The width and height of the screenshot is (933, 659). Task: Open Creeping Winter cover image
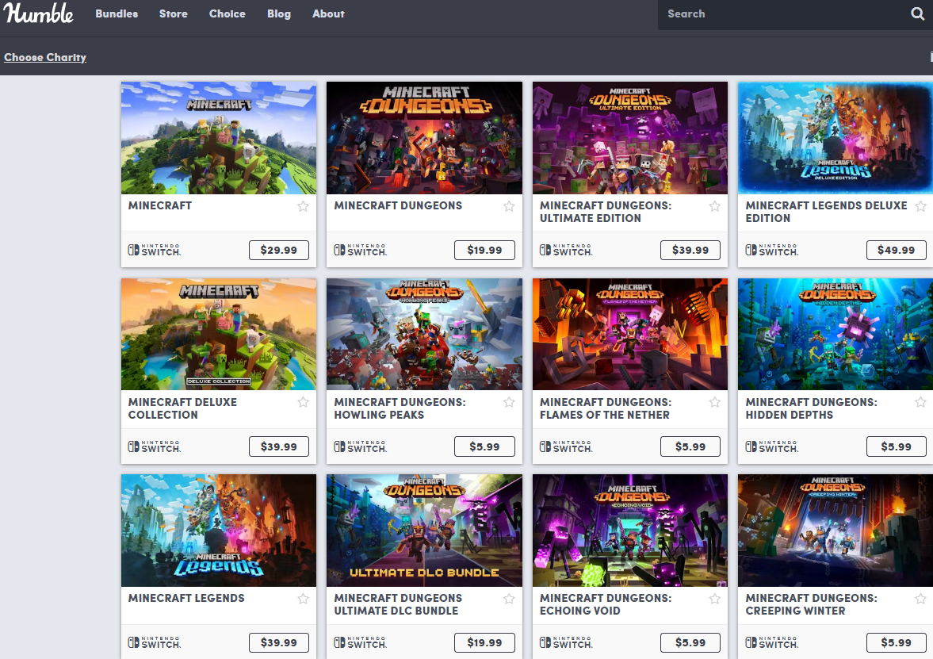click(x=835, y=531)
